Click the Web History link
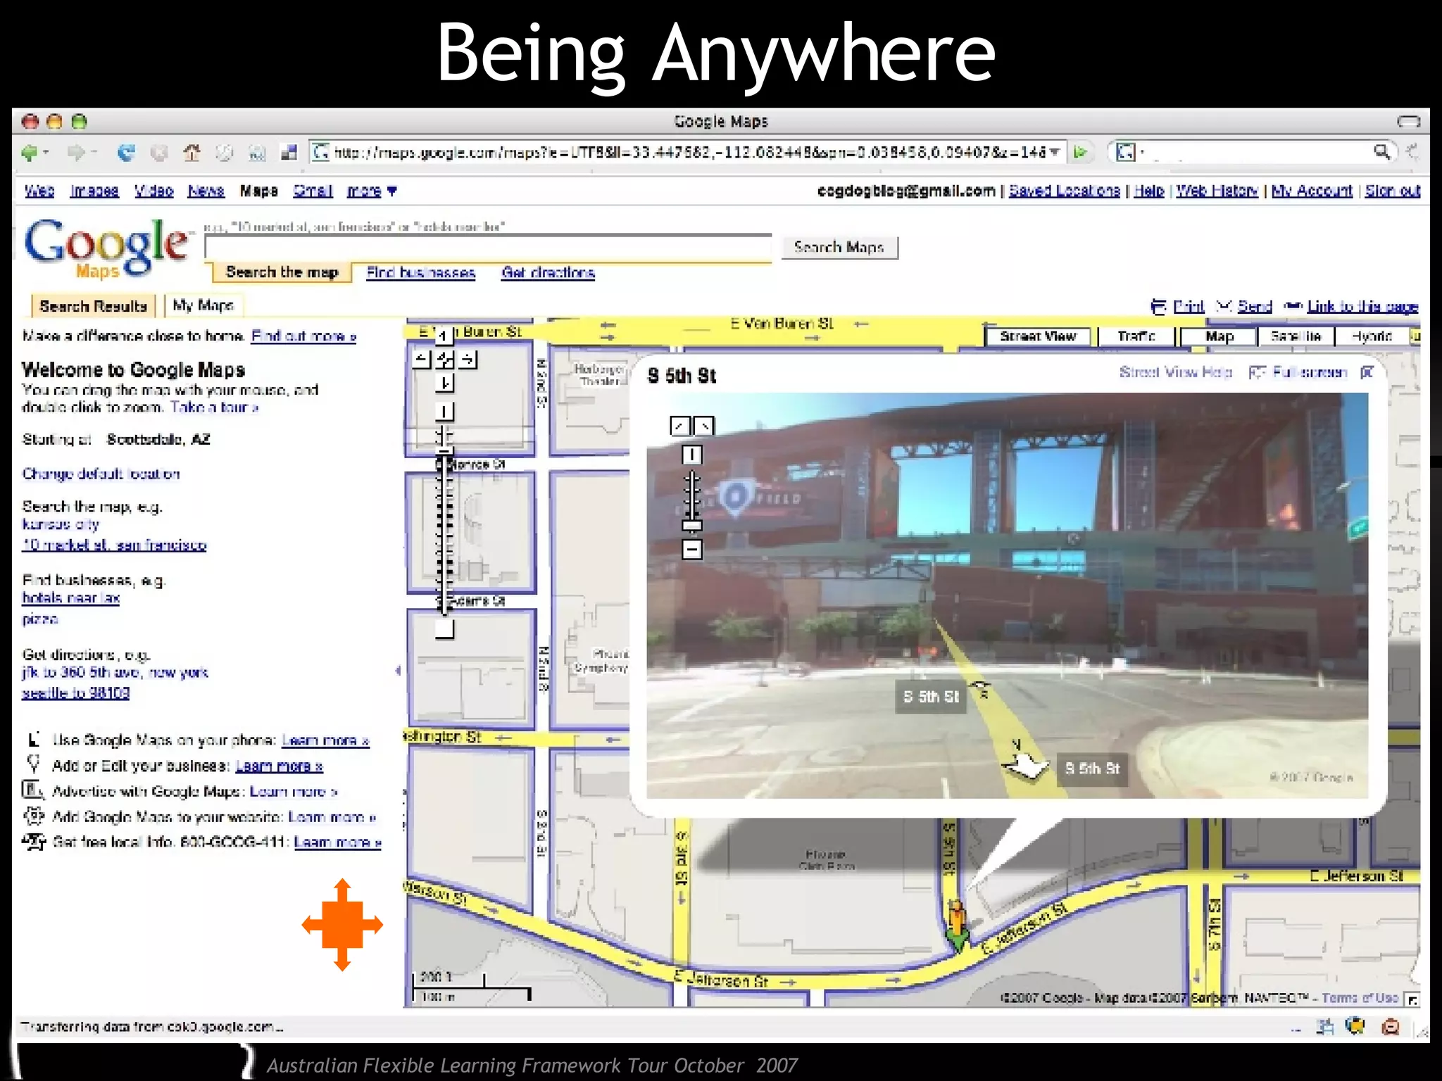1442x1081 pixels. coord(1217,191)
